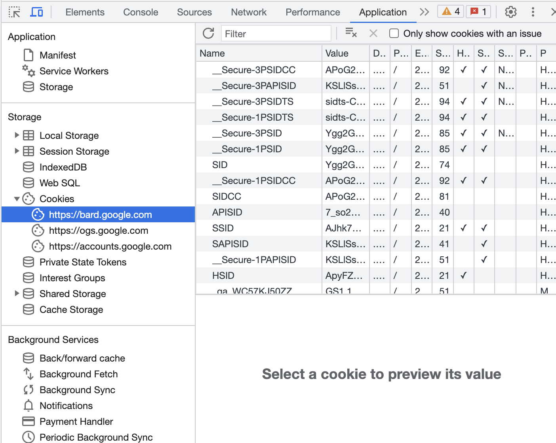Click the warnings indicator showing 4 issues
The height and width of the screenshot is (443, 556).
(x=450, y=11)
